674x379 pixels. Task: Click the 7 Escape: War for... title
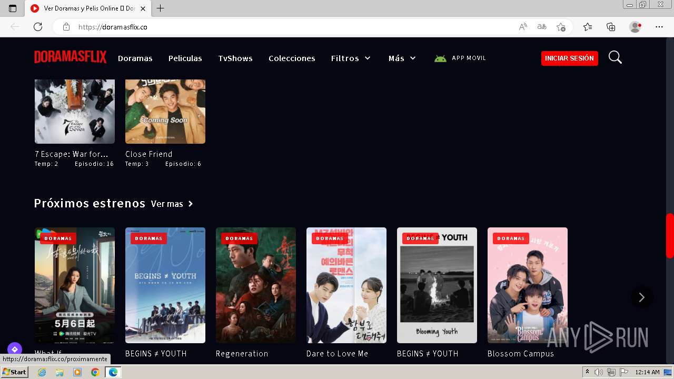(x=72, y=154)
